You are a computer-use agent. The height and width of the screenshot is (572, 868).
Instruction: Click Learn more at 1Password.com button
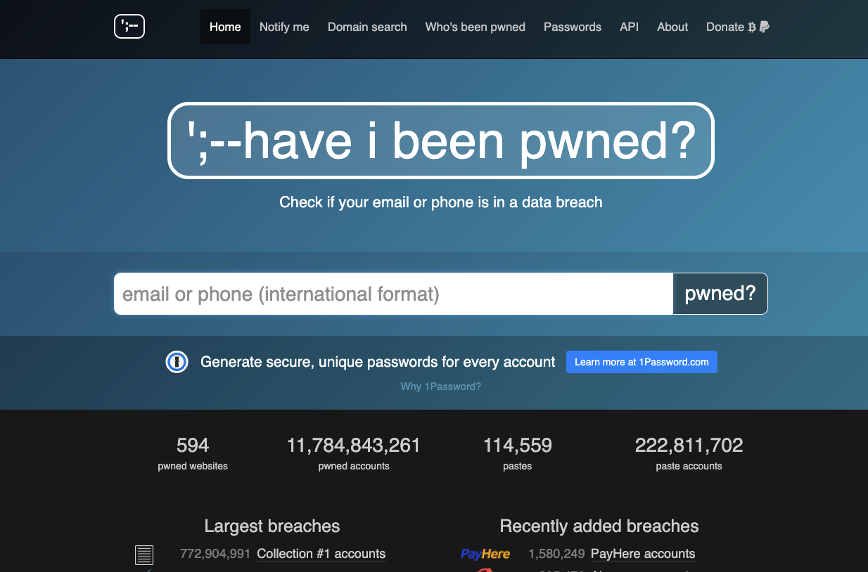(x=642, y=362)
